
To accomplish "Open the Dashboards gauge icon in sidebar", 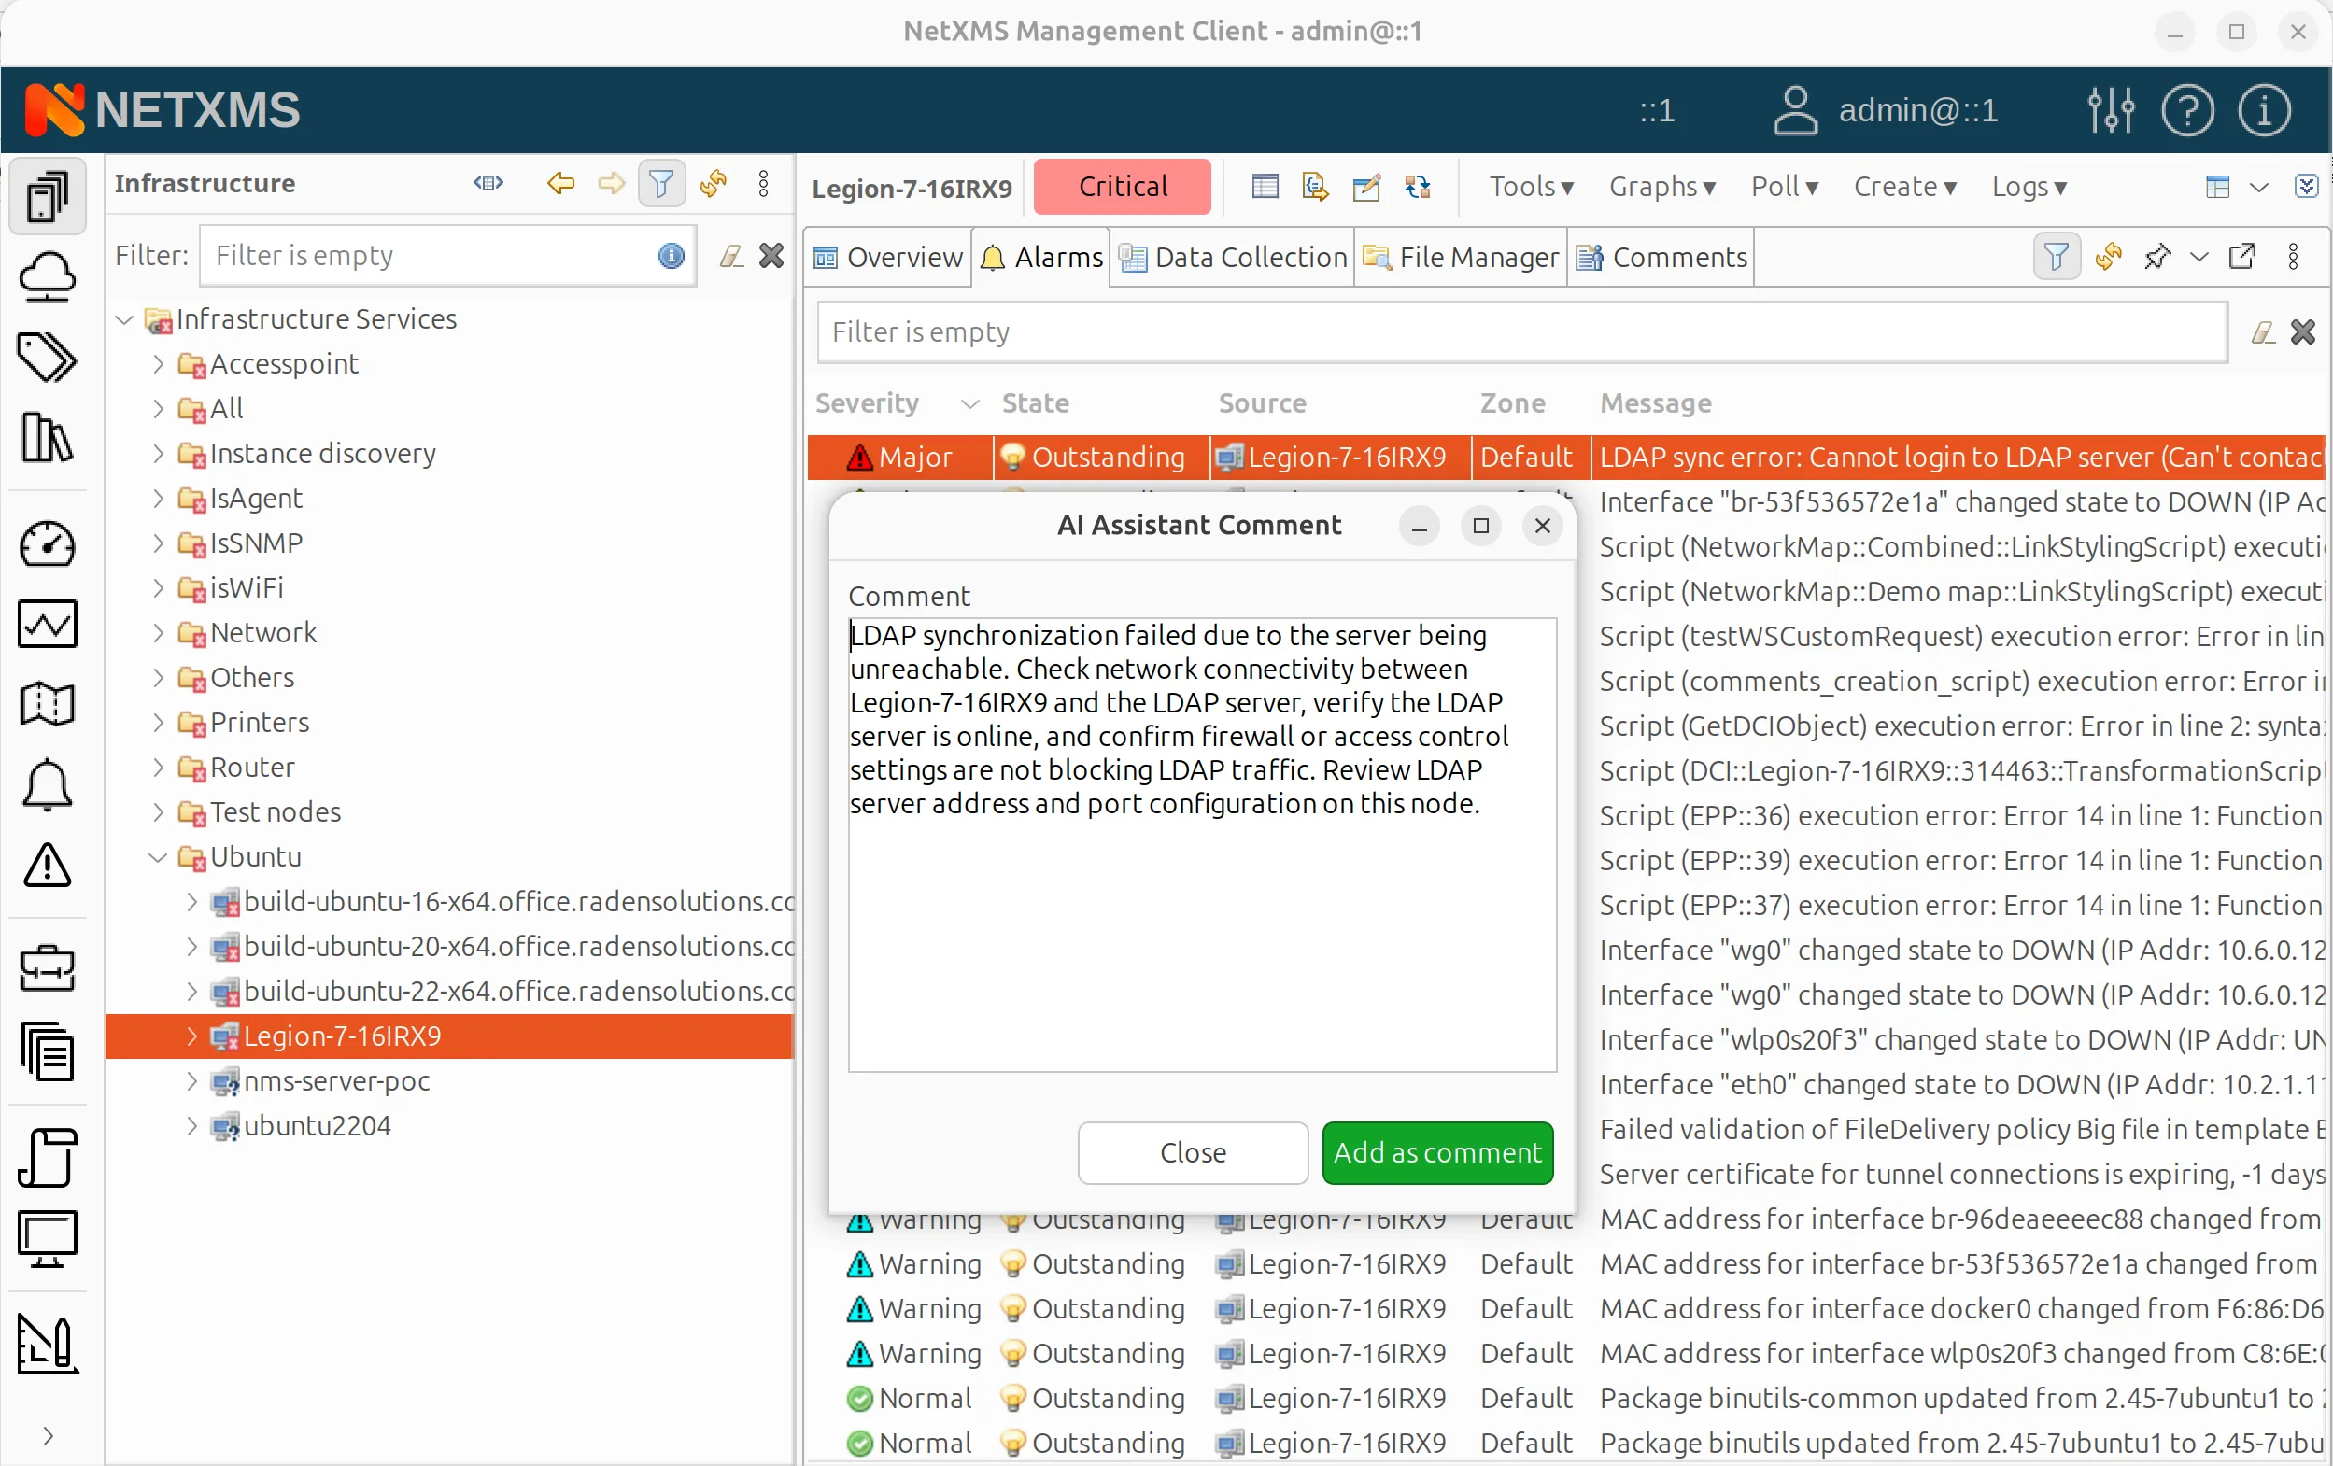I will pyautogui.click(x=48, y=544).
